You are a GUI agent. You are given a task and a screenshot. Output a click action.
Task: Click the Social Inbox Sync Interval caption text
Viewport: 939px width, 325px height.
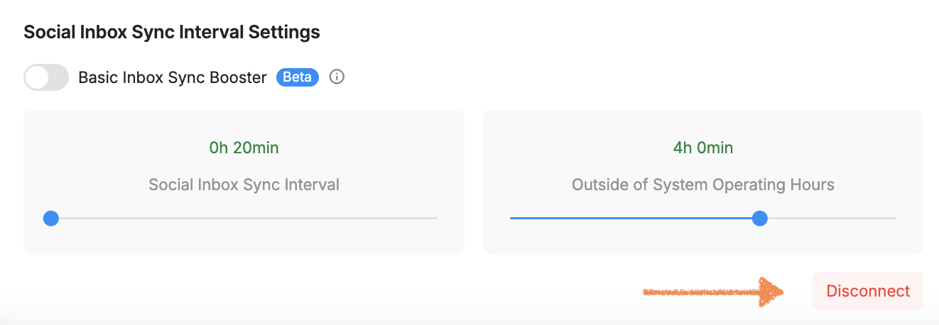tap(244, 185)
